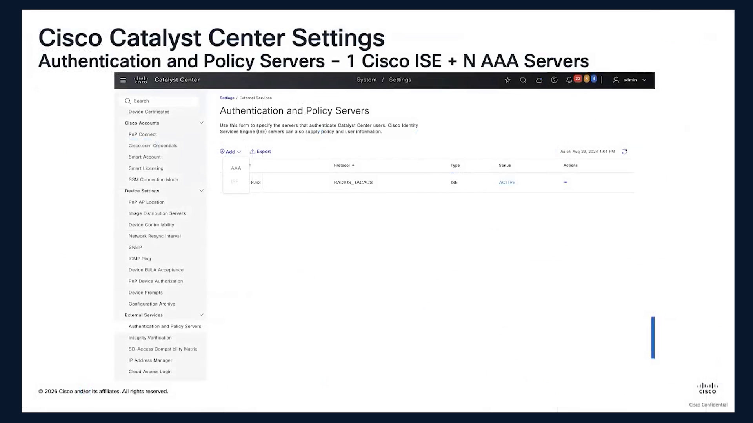Open SNMP settings
The height and width of the screenshot is (423, 753).
(135, 248)
